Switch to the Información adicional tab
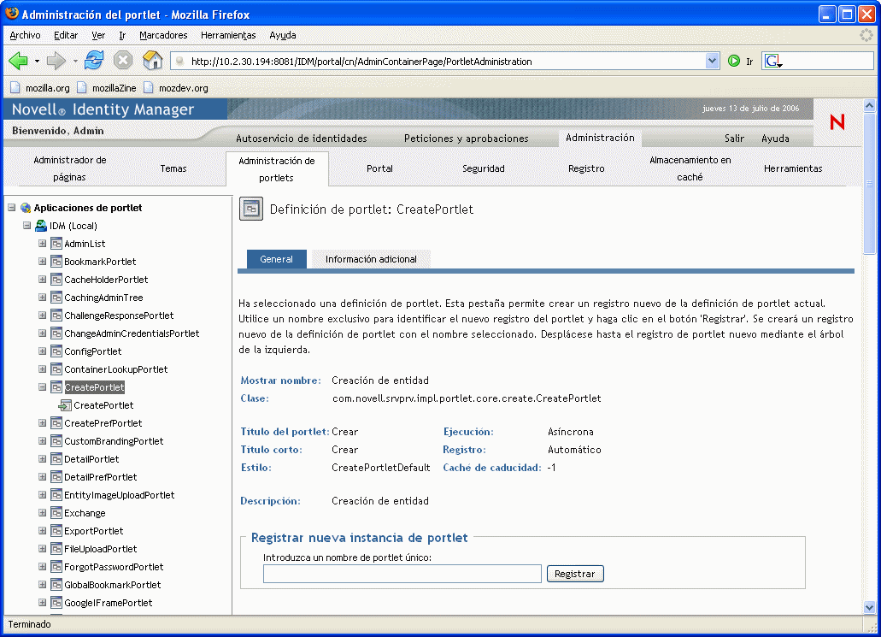 point(371,259)
